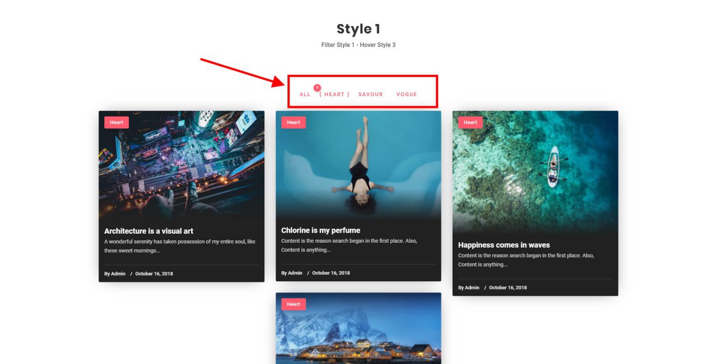This screenshot has width=717, height=364.
Task: Click 'Filter Style 1 - Hover Style 3' subtitle
Action: 358,45
